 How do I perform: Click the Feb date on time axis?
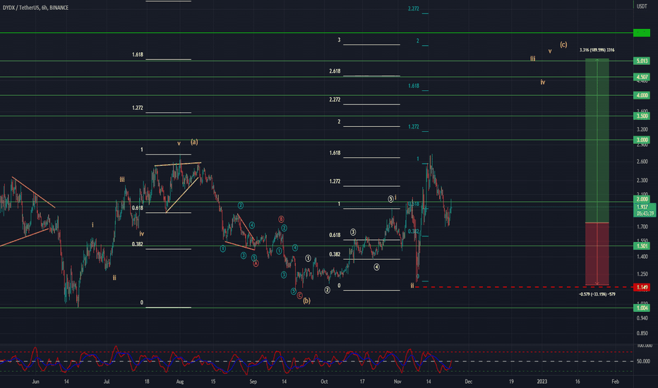coord(615,381)
